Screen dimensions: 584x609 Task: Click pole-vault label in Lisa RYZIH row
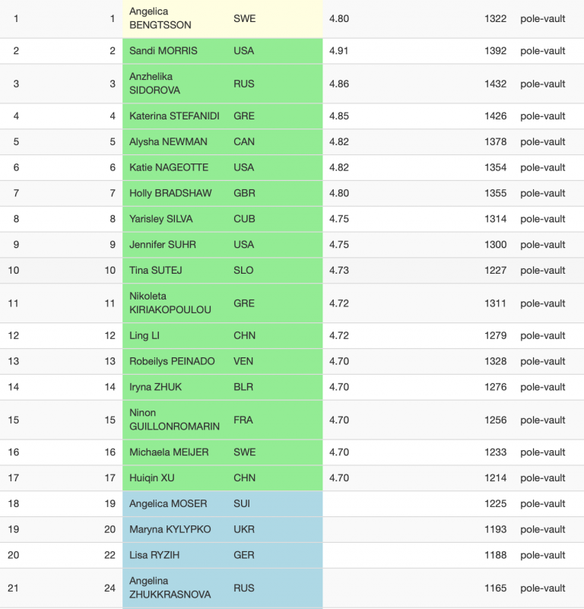[542, 555]
